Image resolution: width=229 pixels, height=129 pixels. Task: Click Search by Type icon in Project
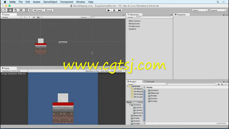218,84
